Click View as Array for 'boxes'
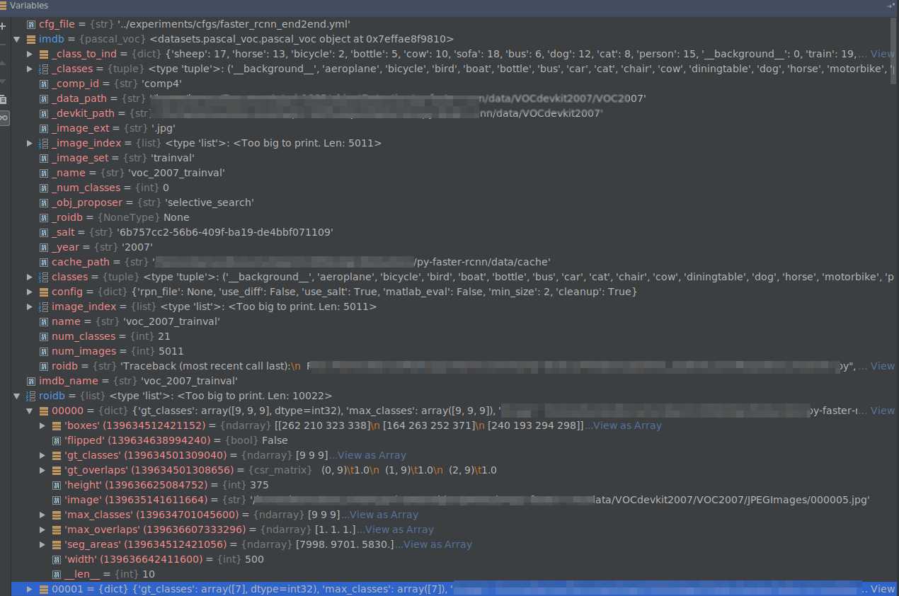 click(627, 425)
